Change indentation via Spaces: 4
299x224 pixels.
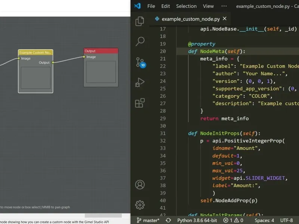(264, 220)
